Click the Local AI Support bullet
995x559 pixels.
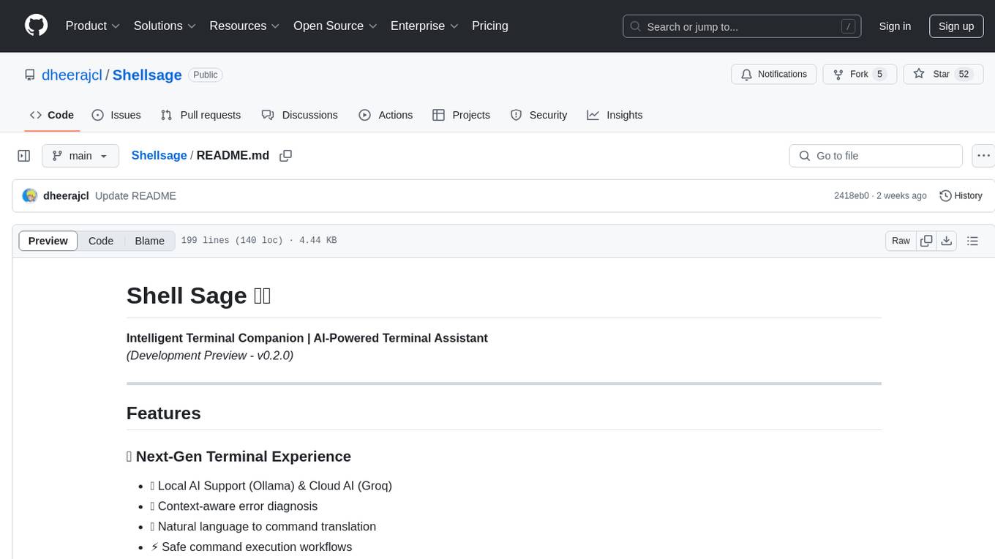(271, 486)
